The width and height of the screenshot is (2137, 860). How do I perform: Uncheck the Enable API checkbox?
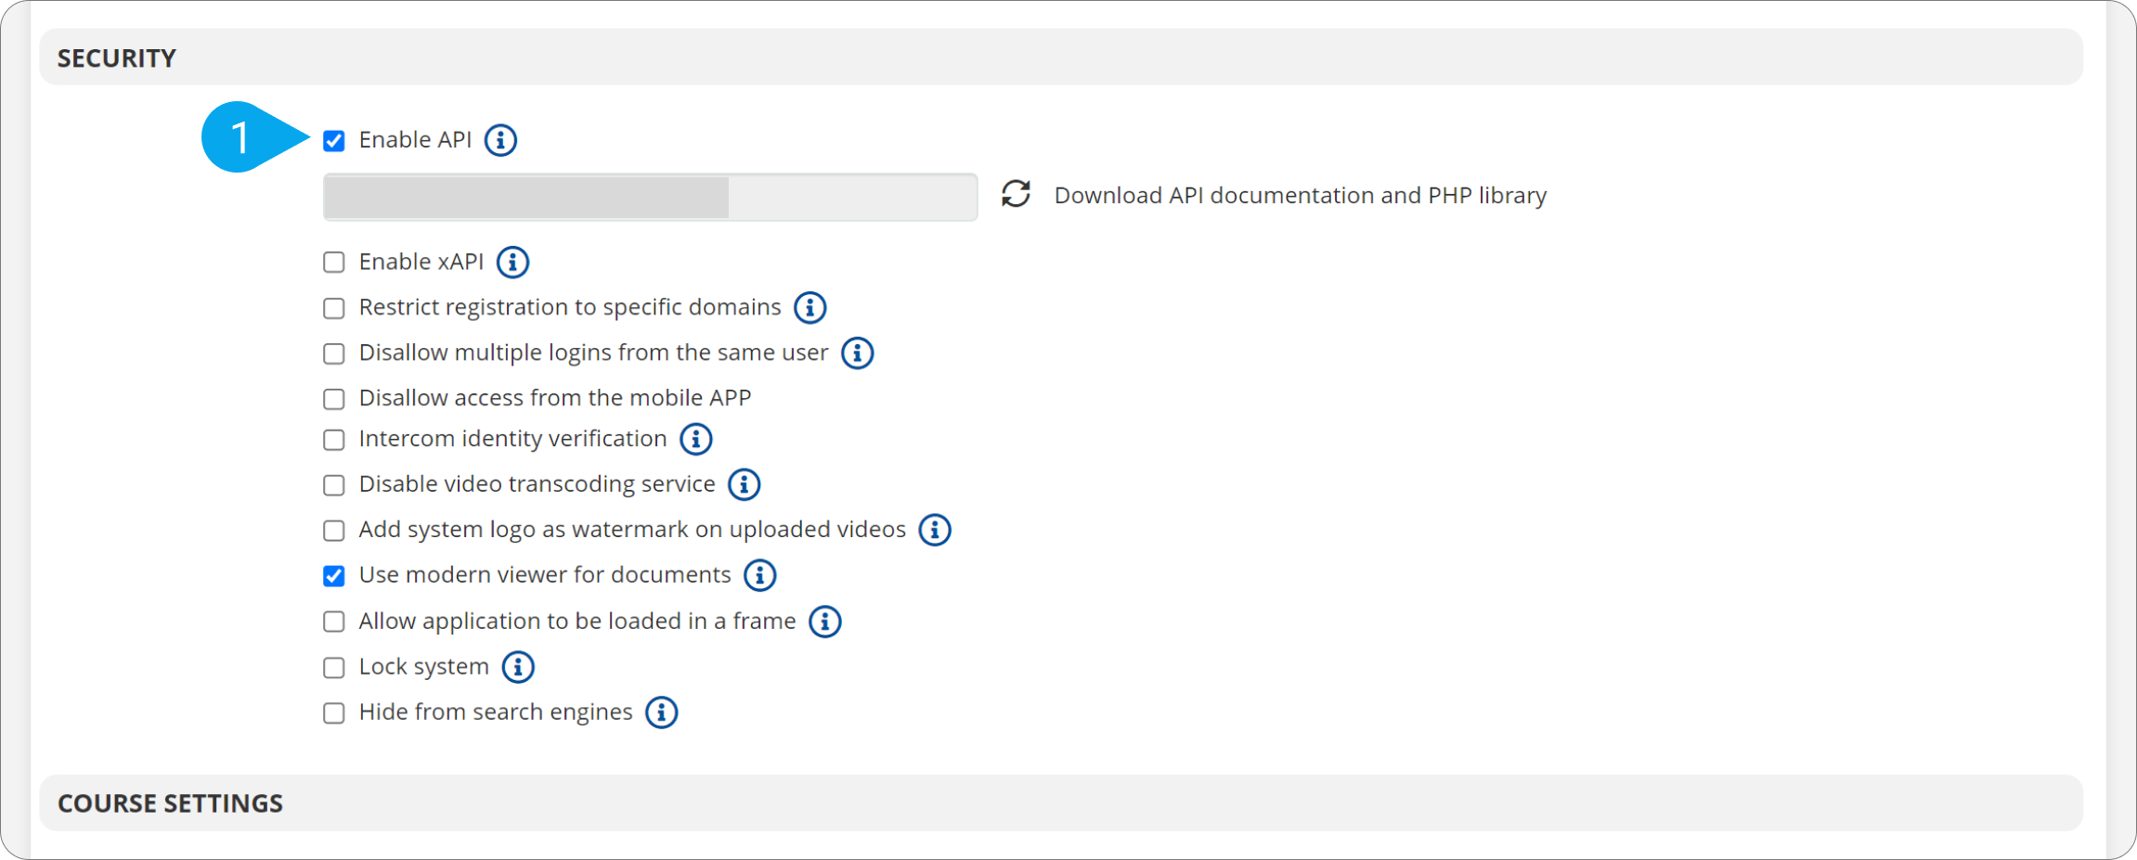click(x=334, y=141)
